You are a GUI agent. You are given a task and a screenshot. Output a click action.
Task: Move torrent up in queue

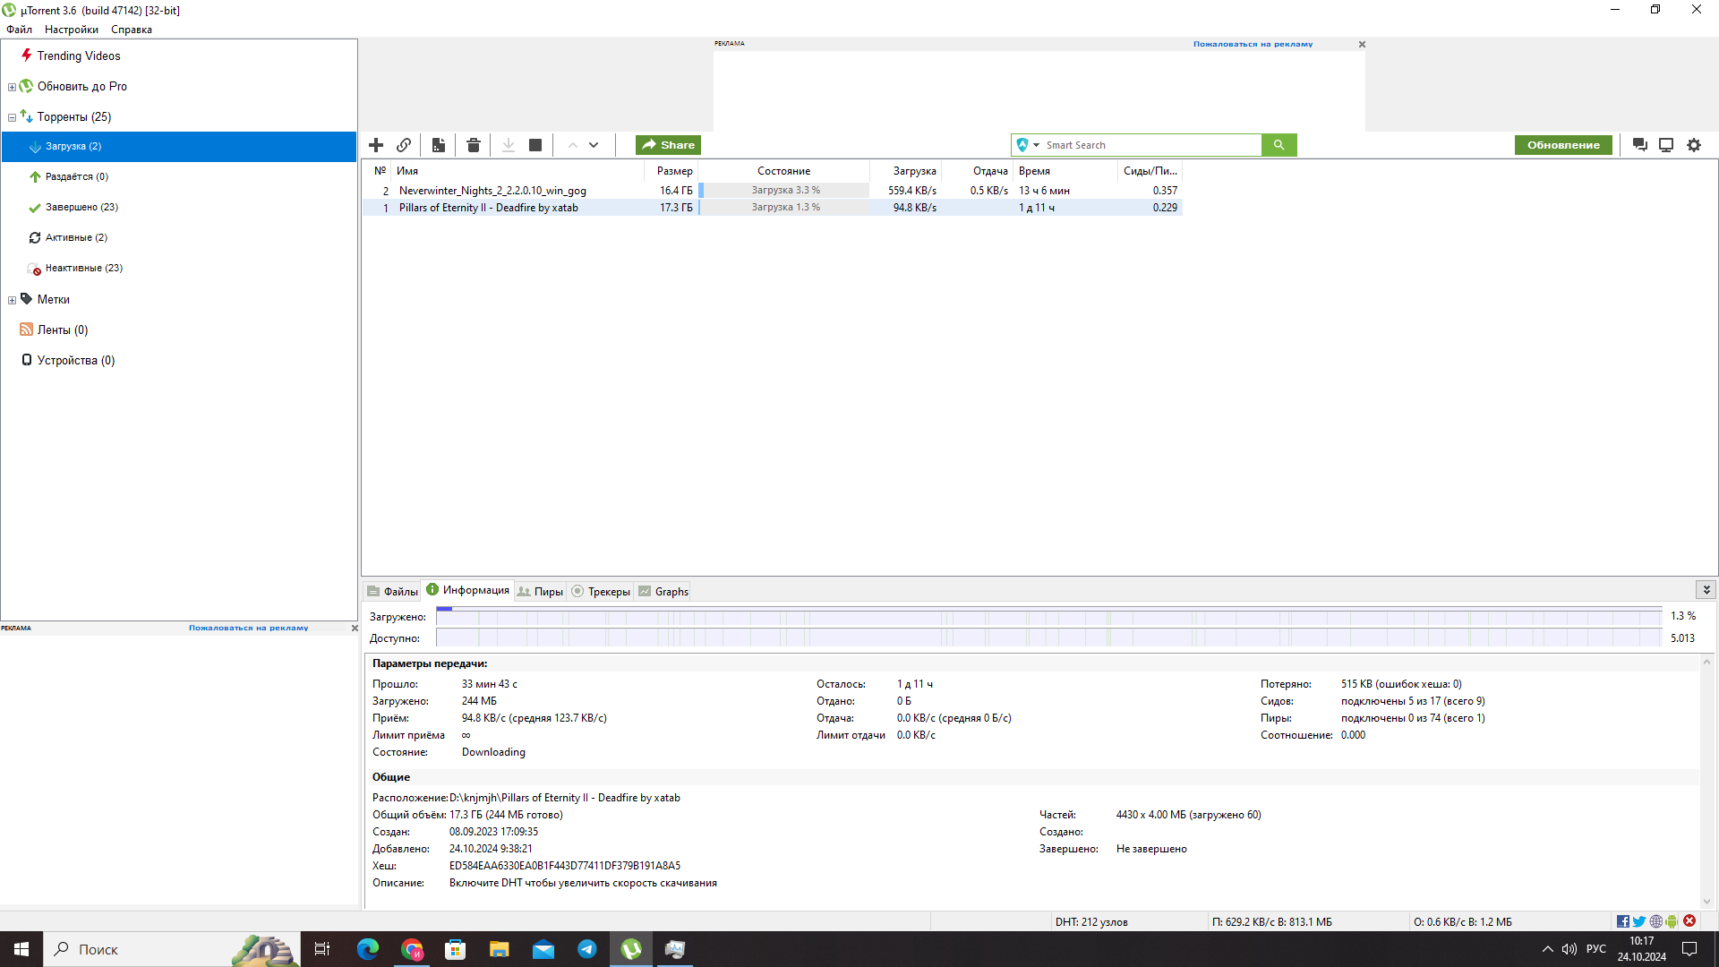[x=572, y=145]
